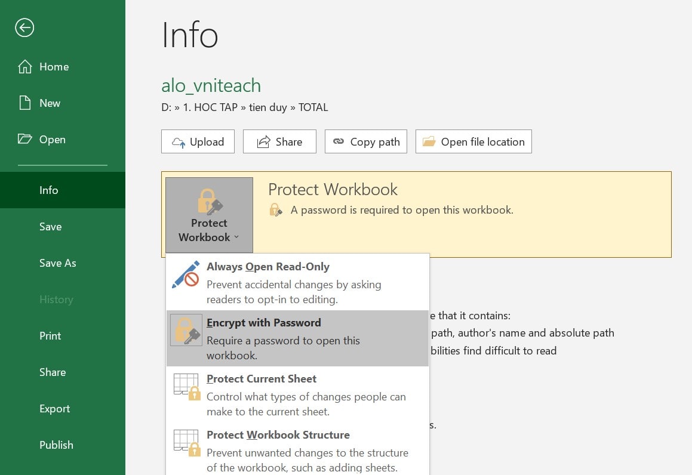Click the Copy path link icon
The height and width of the screenshot is (475, 692).
tap(339, 141)
